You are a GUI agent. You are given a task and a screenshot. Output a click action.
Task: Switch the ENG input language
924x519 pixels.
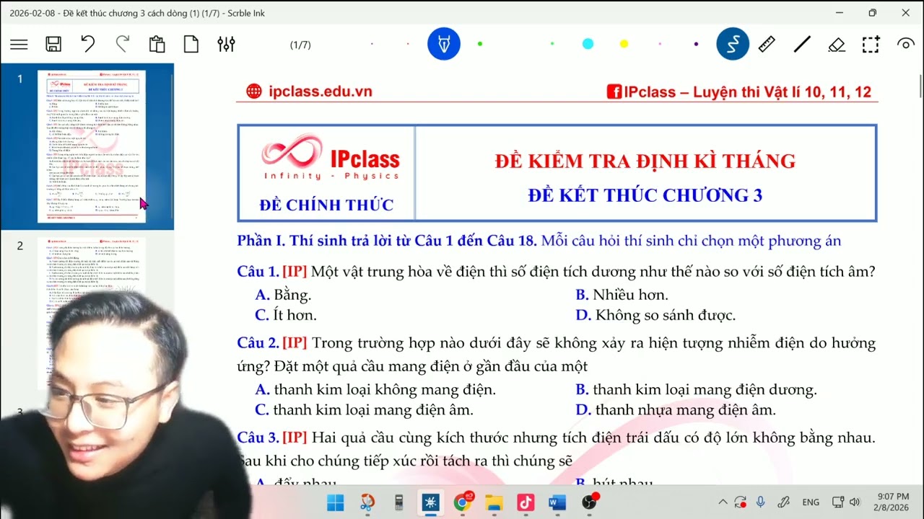811,502
